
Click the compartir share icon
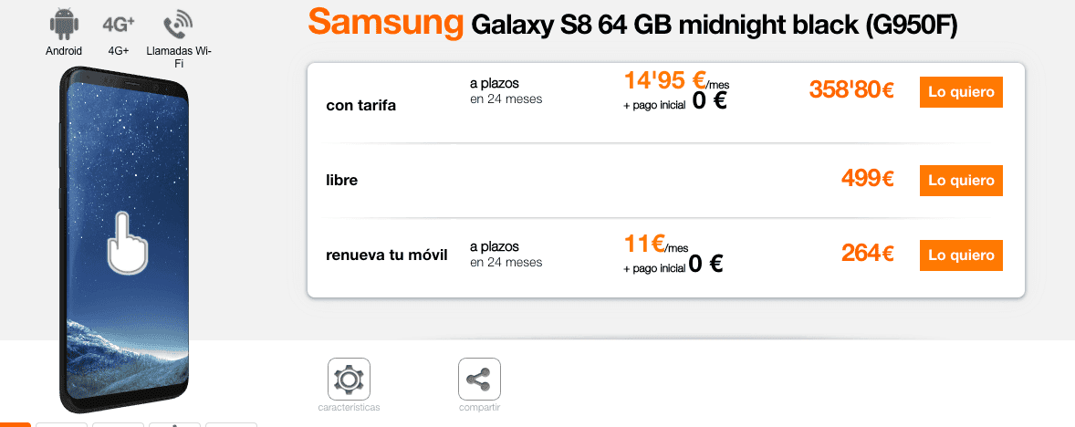(x=479, y=379)
